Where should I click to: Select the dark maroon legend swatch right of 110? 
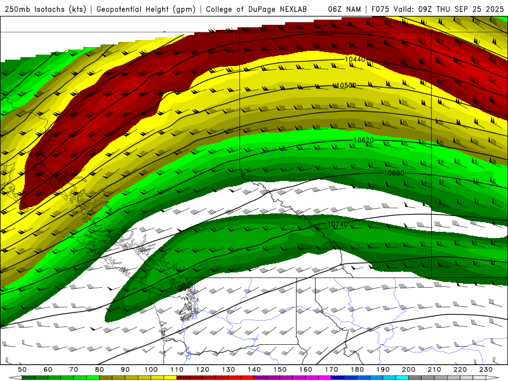[183, 378]
